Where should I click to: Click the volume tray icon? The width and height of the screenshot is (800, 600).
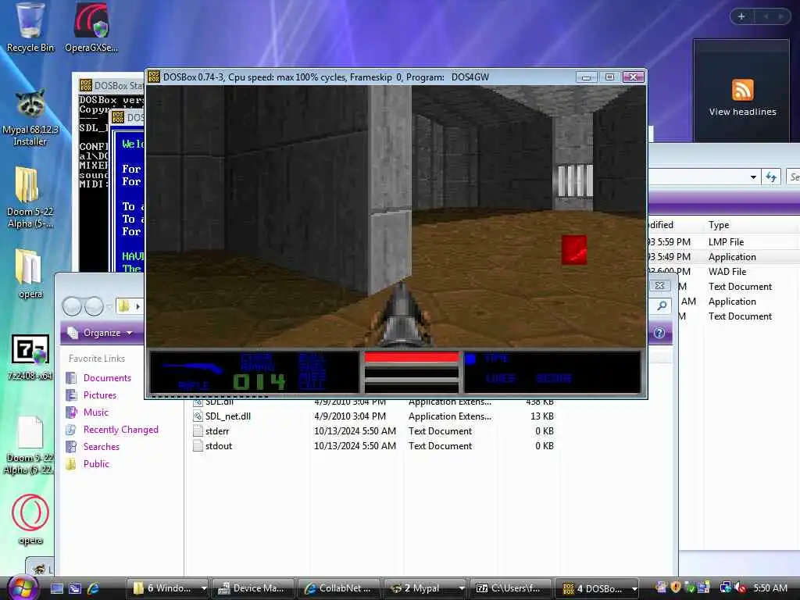pos(740,587)
